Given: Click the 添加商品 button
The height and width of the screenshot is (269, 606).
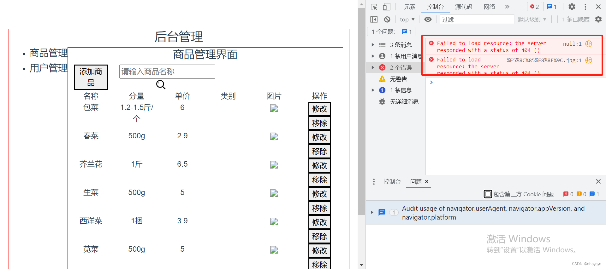Looking at the screenshot, I should coord(91,77).
